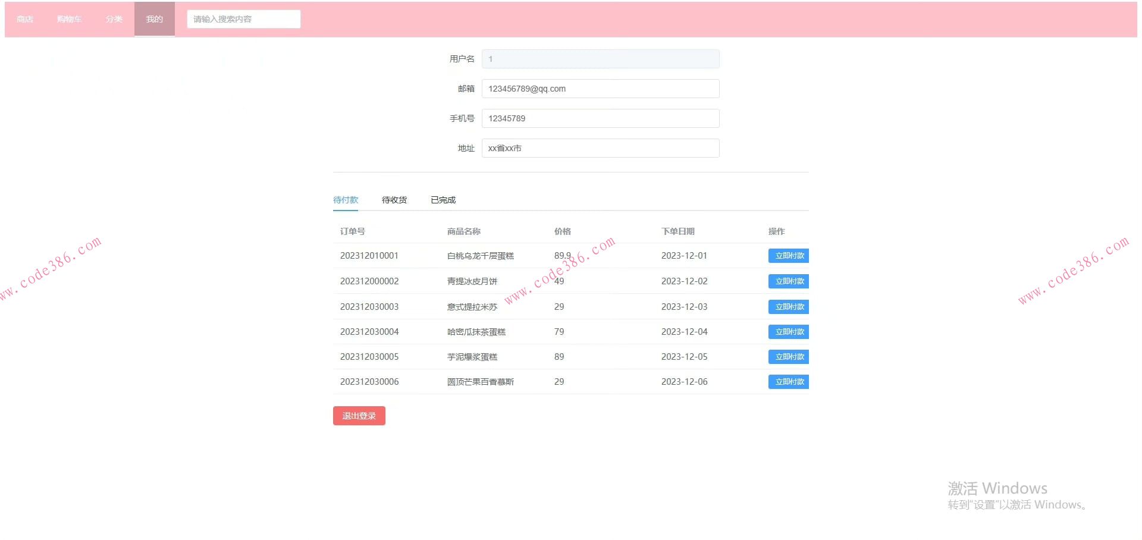1142x540 pixels.
Task: Edit the 地址 address field
Action: click(600, 147)
